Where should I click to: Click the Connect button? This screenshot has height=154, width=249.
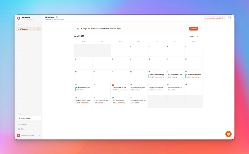(193, 29)
